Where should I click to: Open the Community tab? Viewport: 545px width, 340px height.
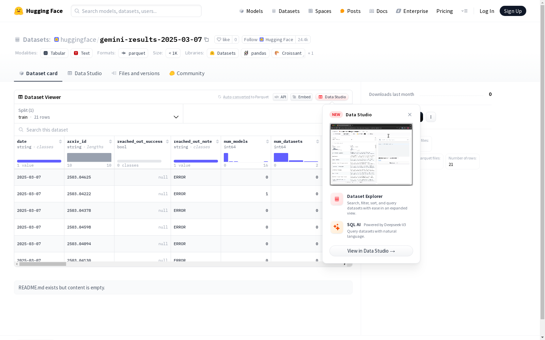[x=187, y=73]
